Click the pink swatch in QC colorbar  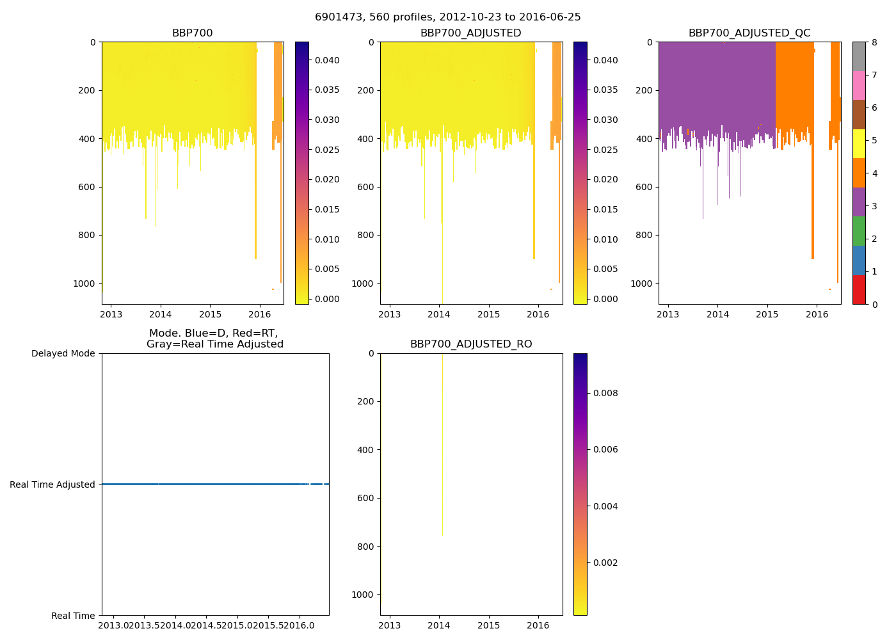859,86
